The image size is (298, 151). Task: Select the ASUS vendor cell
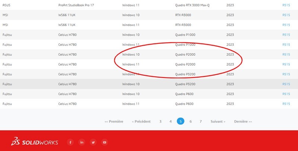pos(6,5)
